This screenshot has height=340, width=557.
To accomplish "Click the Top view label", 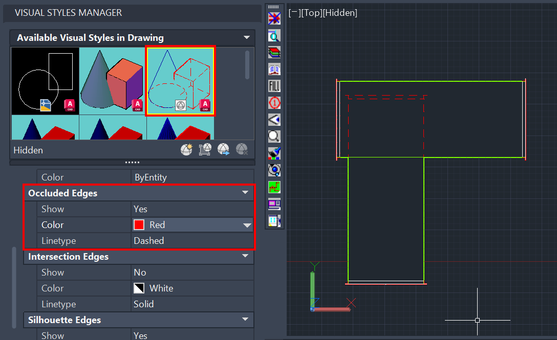I will [x=314, y=13].
